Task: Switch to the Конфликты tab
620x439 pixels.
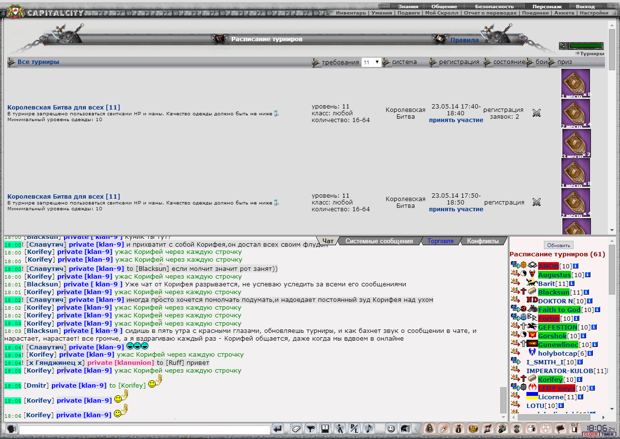Action: 482,241
